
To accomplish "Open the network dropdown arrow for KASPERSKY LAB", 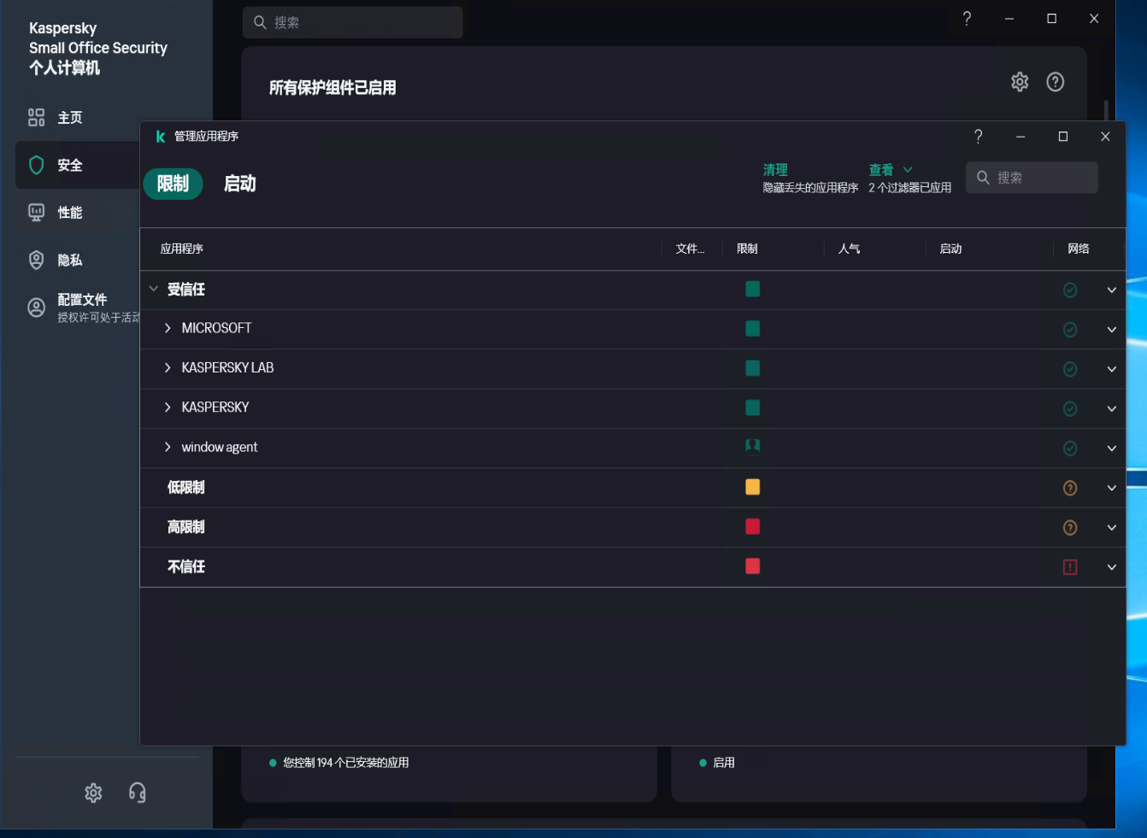I will [x=1111, y=369].
